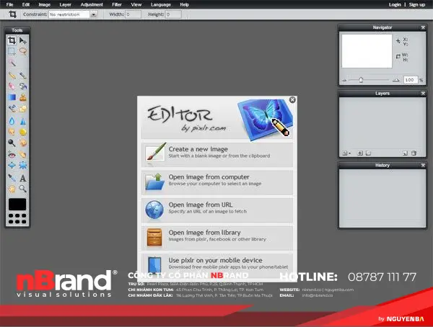Open the Image menu
This screenshot has width=433, height=327.
(45, 4)
